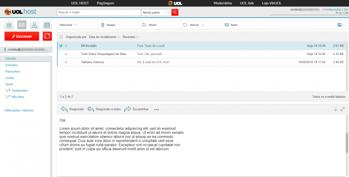Click Editar pastas link

point(12,111)
